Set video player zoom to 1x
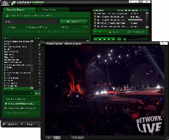Image resolution: width=169 pixels, height=140 pixels. tap(49, 138)
